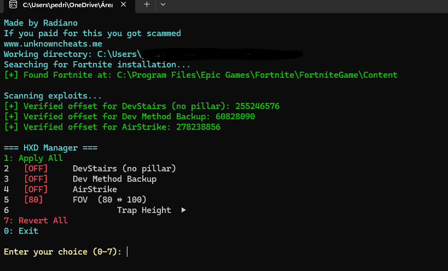Click the www.unknowncheats.me link
The image size is (448, 271).
pos(53,44)
